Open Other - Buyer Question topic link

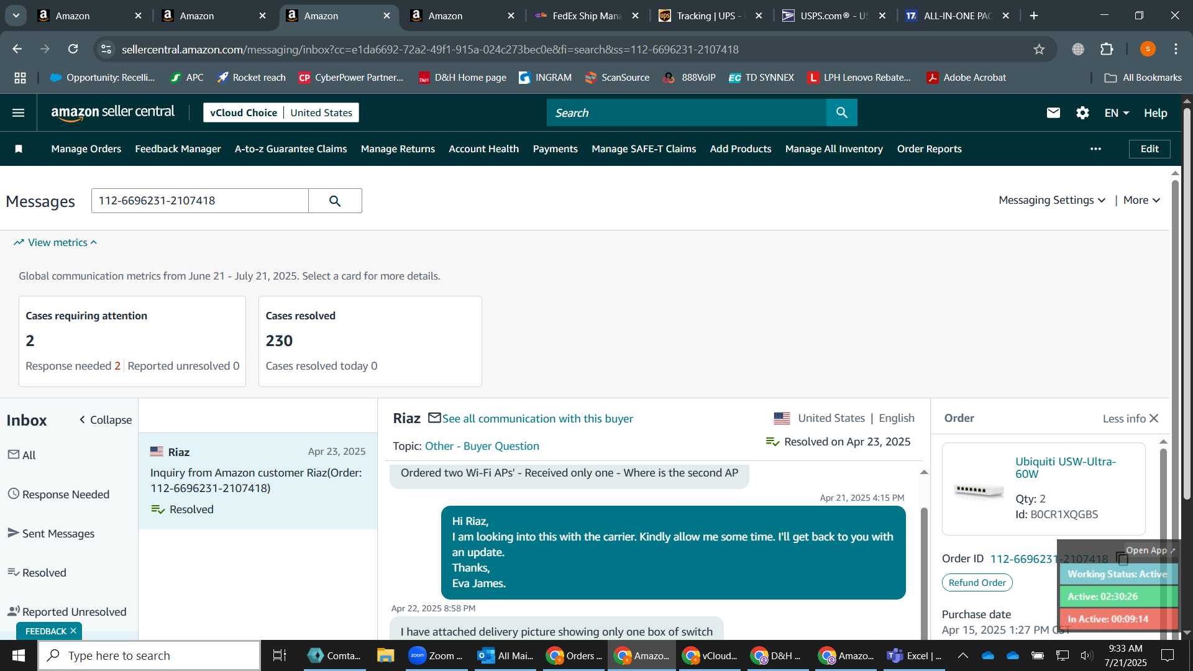[x=482, y=446]
